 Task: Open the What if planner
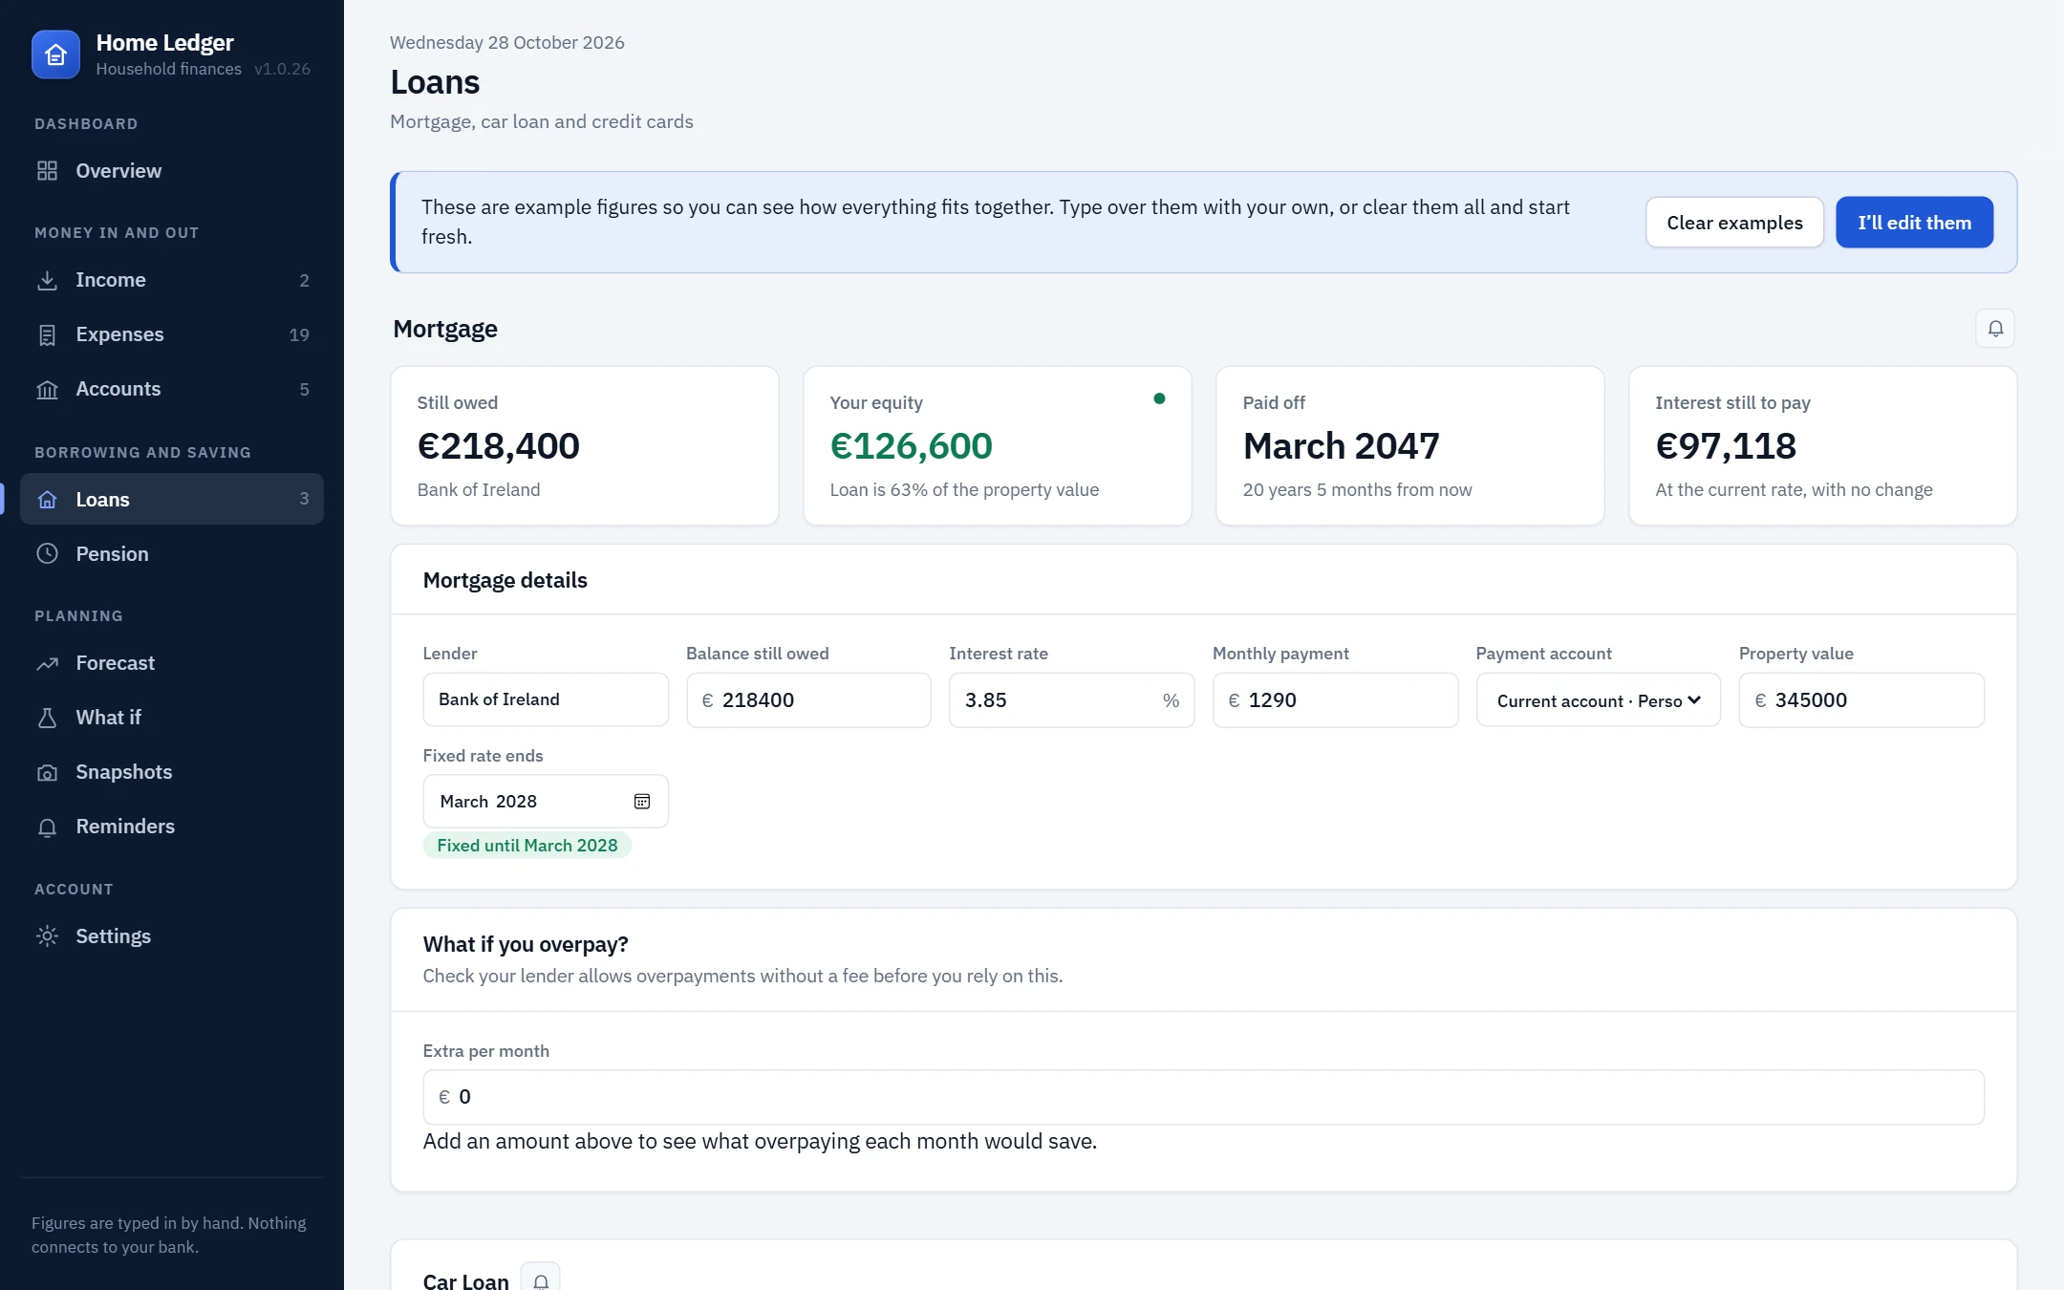coord(172,718)
